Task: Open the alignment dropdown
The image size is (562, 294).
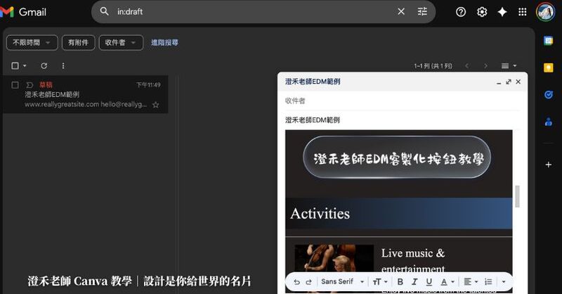Action: coord(471,282)
